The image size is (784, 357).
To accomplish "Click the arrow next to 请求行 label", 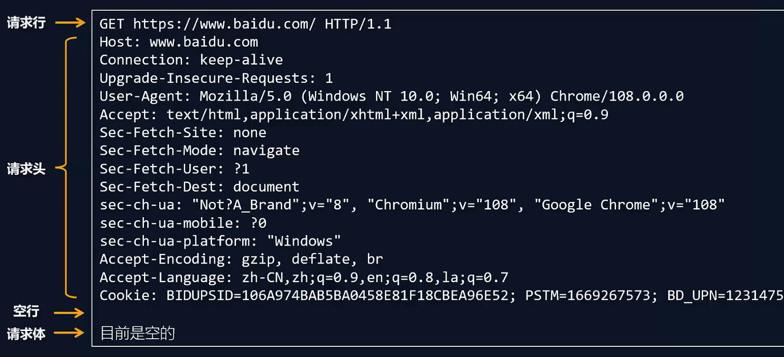I will [x=70, y=23].
